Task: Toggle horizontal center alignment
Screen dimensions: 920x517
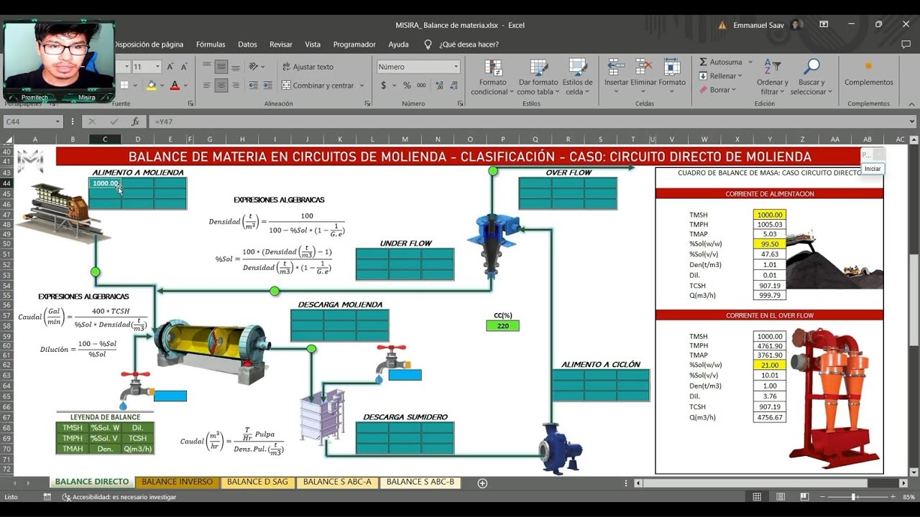Action: pos(221,85)
